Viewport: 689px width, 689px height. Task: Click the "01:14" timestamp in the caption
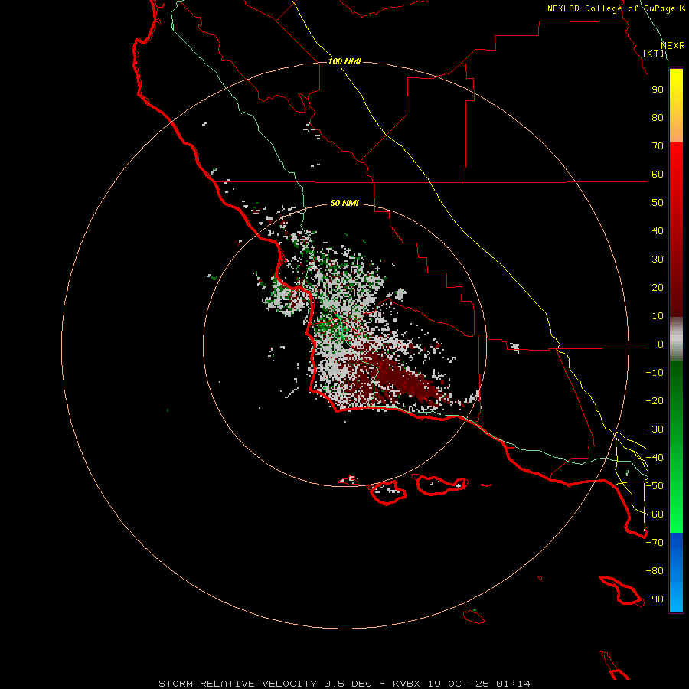point(513,684)
